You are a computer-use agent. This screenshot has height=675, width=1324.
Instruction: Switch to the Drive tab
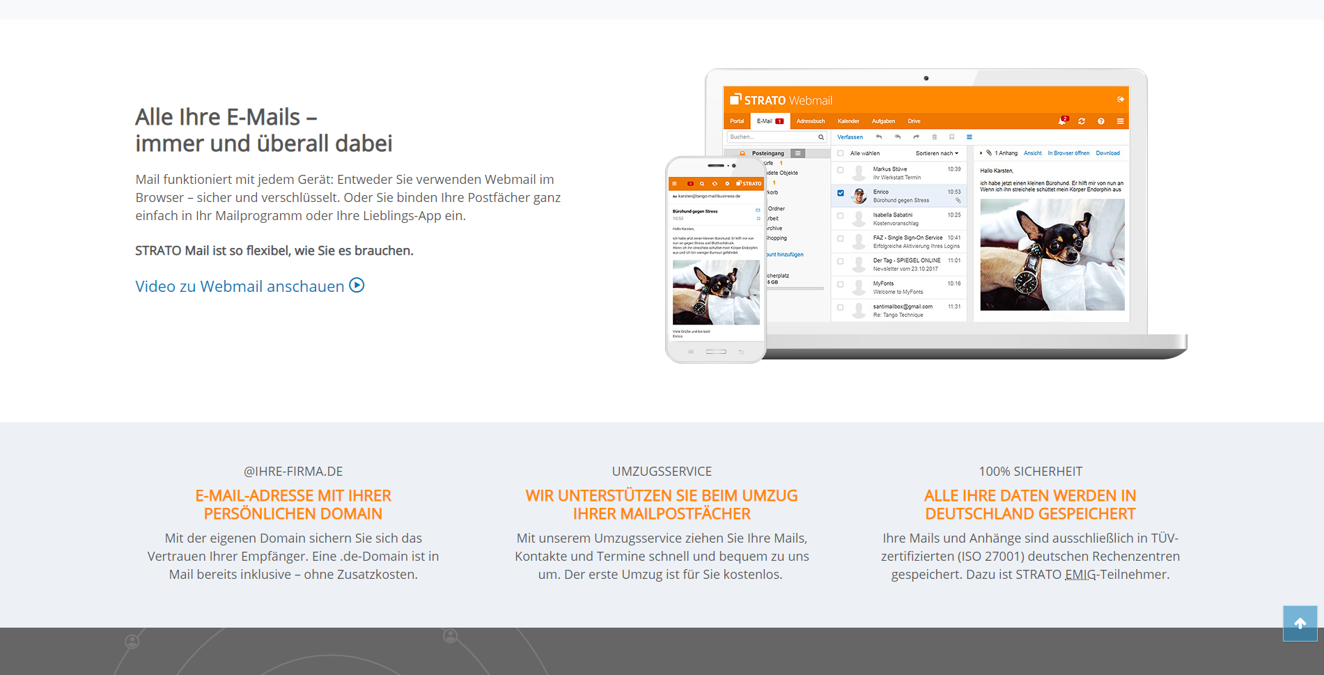914,121
